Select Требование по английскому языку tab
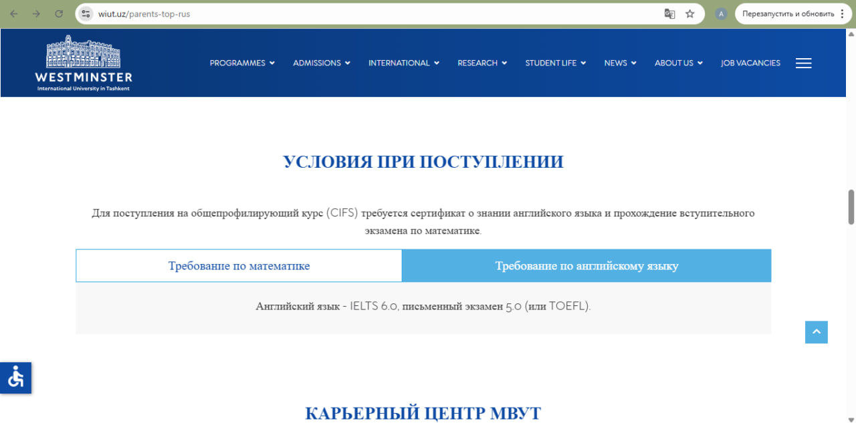The image size is (856, 423). 586,266
